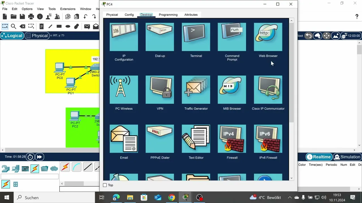Select the Draw Ellipse tool
Screen dimensions: 362x203
[x=68, y=26]
